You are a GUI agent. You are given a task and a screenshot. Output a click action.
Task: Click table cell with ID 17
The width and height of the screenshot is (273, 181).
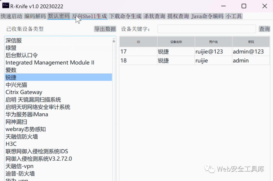click(x=139, y=51)
